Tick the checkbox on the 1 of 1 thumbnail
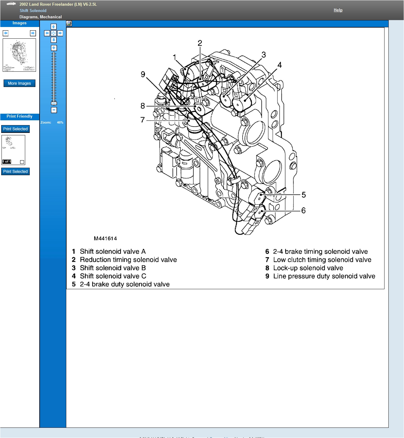The height and width of the screenshot is (438, 404). tap(22, 162)
